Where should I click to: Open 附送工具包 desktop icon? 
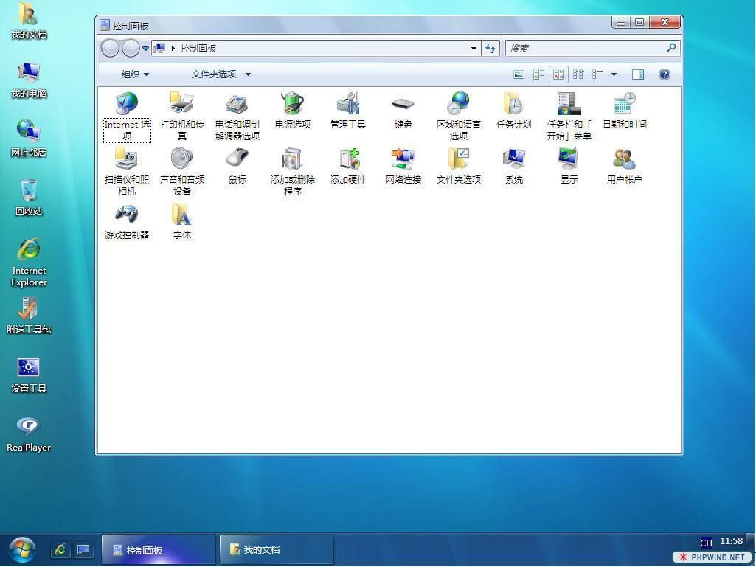click(29, 316)
